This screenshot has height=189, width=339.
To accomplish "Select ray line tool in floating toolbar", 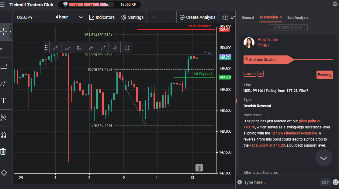I will (103, 48).
